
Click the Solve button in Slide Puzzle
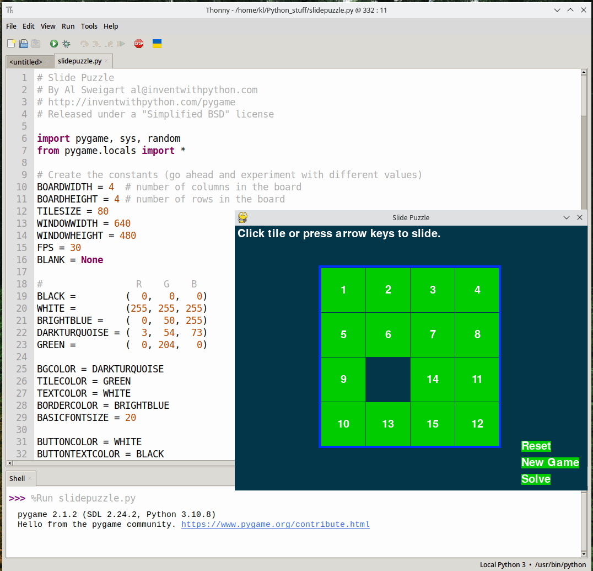535,479
